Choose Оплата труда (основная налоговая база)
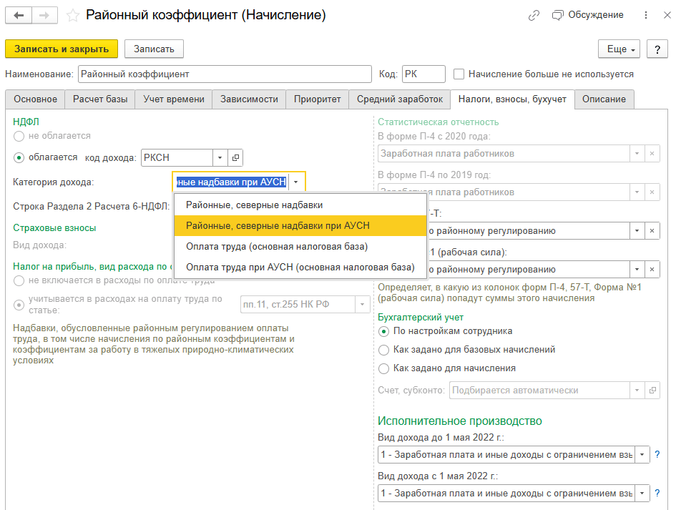676x510 pixels. click(276, 247)
